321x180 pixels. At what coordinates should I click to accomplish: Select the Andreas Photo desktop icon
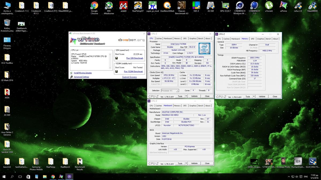283,163
